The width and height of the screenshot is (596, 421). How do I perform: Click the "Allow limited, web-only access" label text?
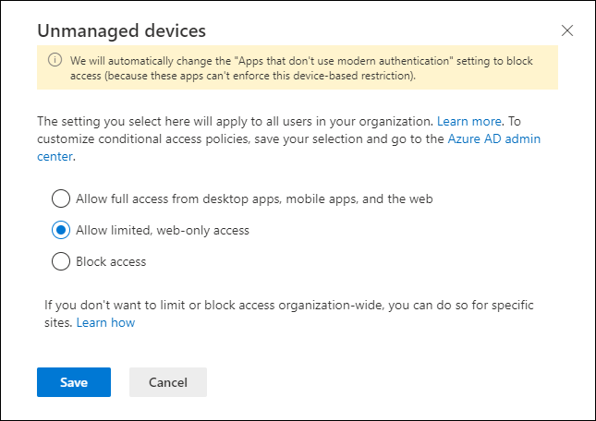point(163,231)
